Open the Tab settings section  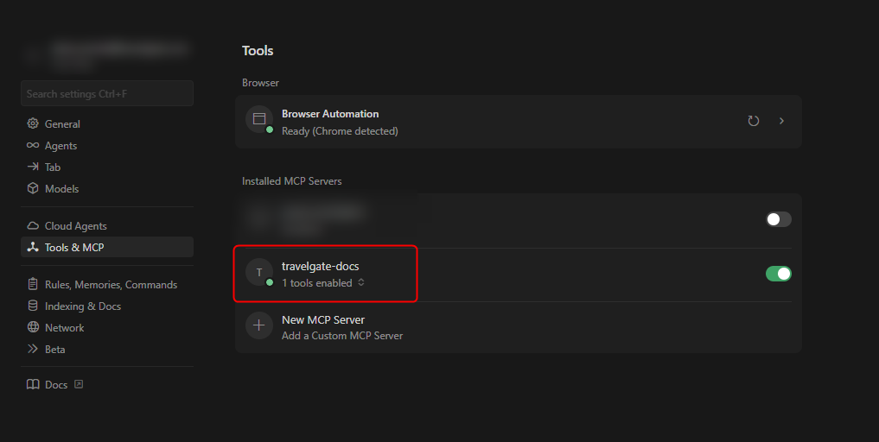(52, 167)
